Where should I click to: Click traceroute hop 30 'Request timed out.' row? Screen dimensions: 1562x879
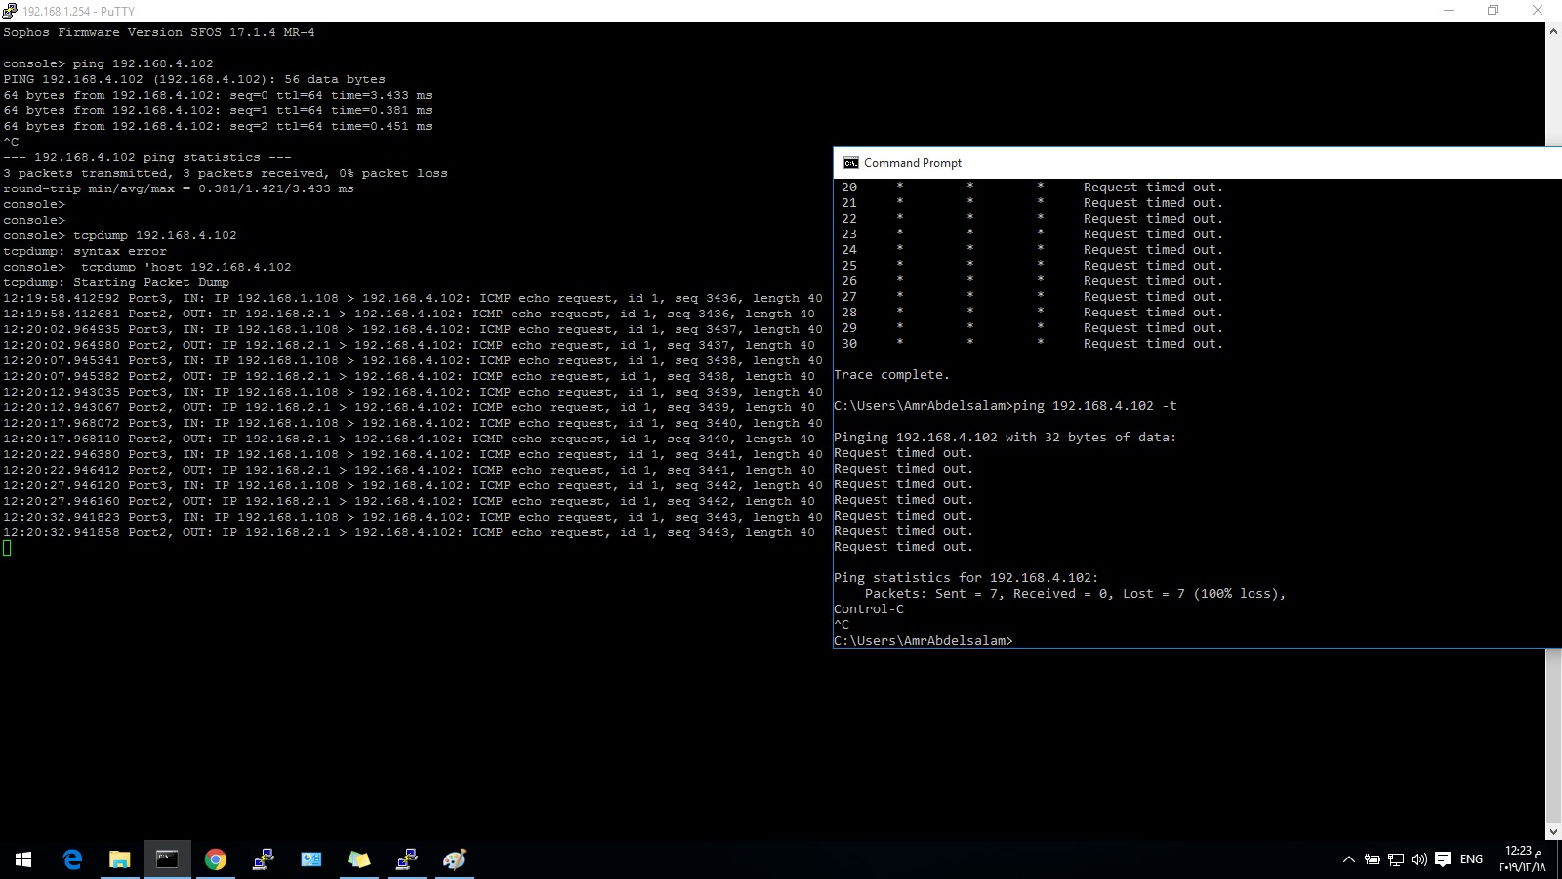[x=1033, y=344]
